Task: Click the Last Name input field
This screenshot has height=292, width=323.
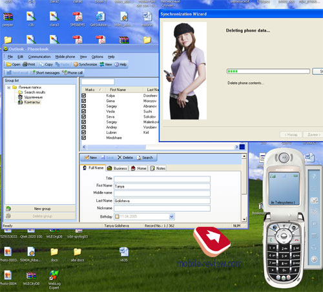Action: (162, 201)
